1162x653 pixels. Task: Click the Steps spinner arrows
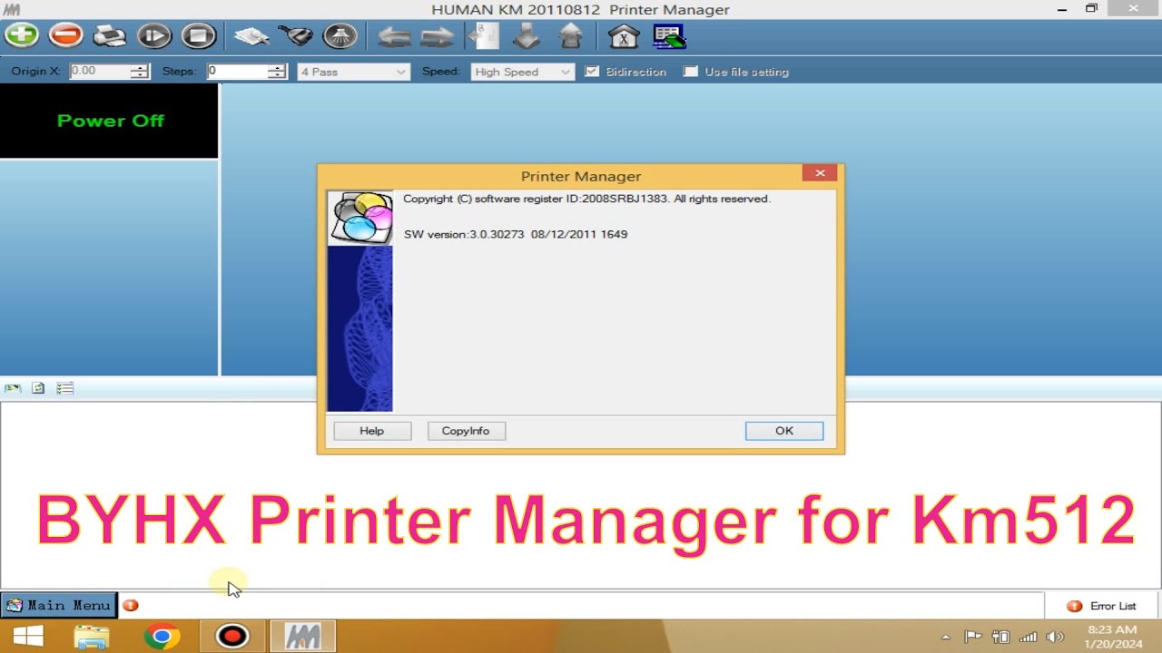click(278, 71)
